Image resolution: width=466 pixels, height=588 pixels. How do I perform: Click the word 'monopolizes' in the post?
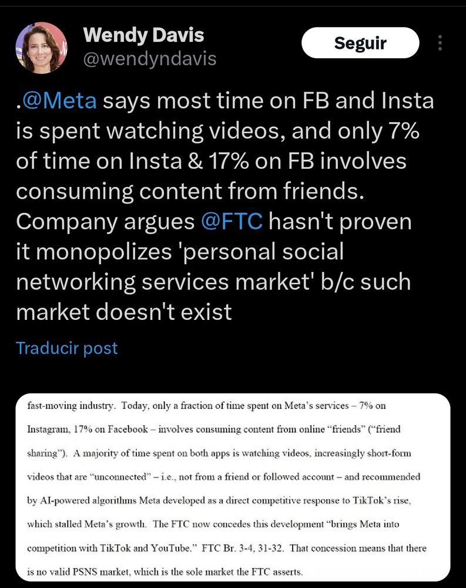[x=104, y=251]
